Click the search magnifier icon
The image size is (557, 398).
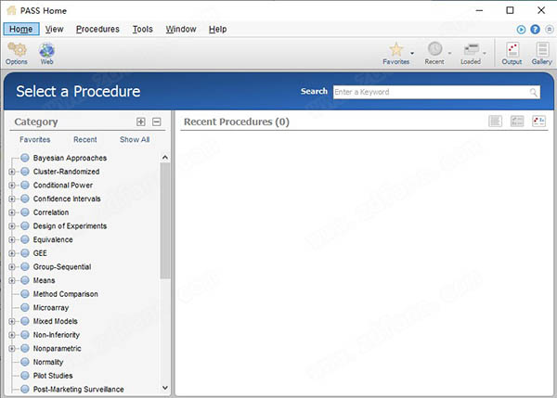click(533, 93)
